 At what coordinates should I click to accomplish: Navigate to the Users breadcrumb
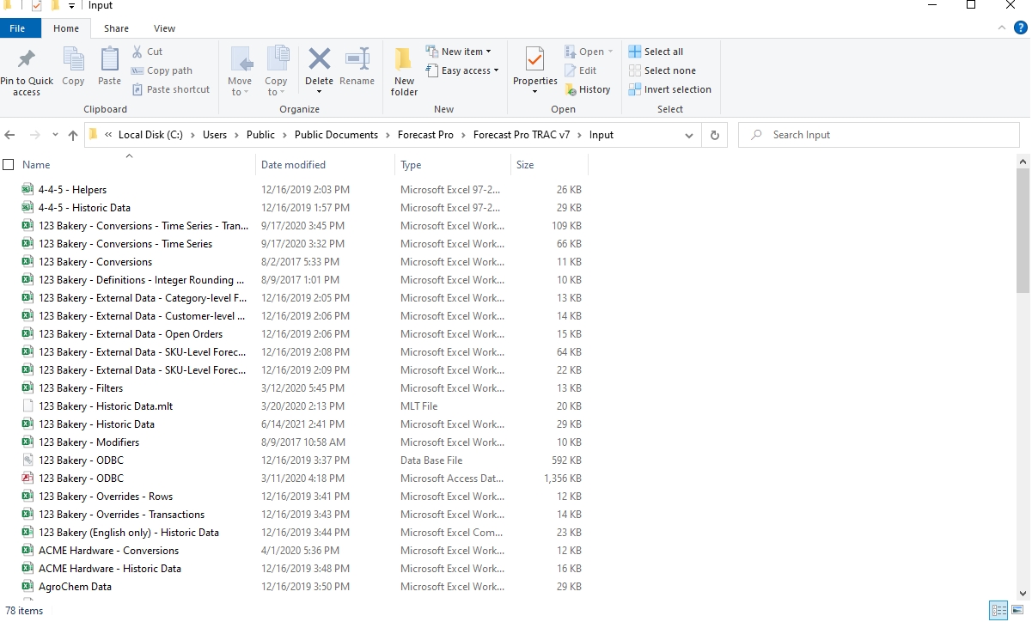[215, 135]
